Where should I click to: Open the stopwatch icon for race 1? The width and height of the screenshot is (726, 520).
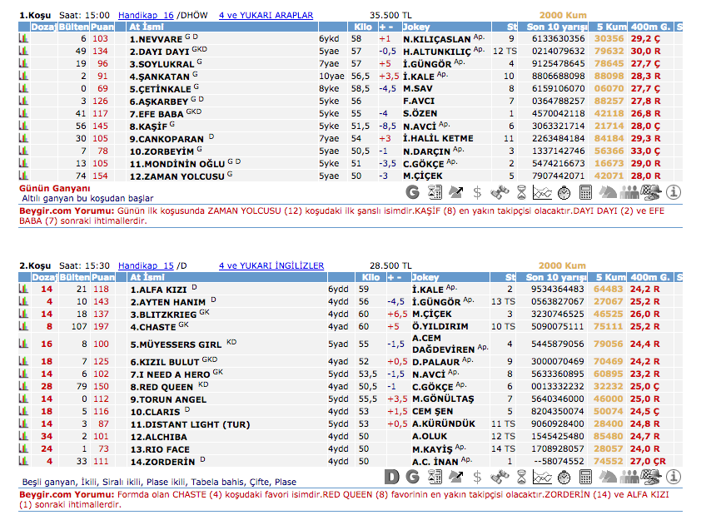coord(564,193)
